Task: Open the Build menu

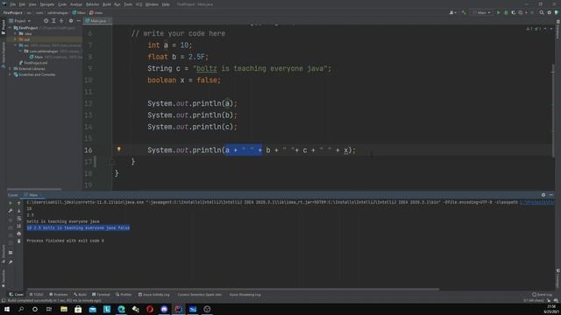Action: point(107,4)
